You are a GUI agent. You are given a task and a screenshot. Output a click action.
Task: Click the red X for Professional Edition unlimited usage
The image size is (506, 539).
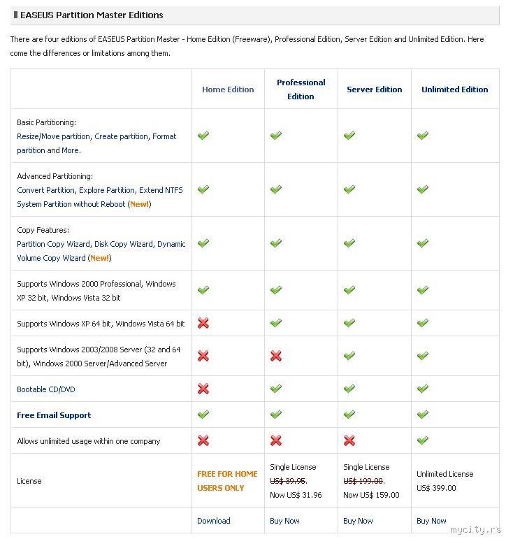(275, 440)
